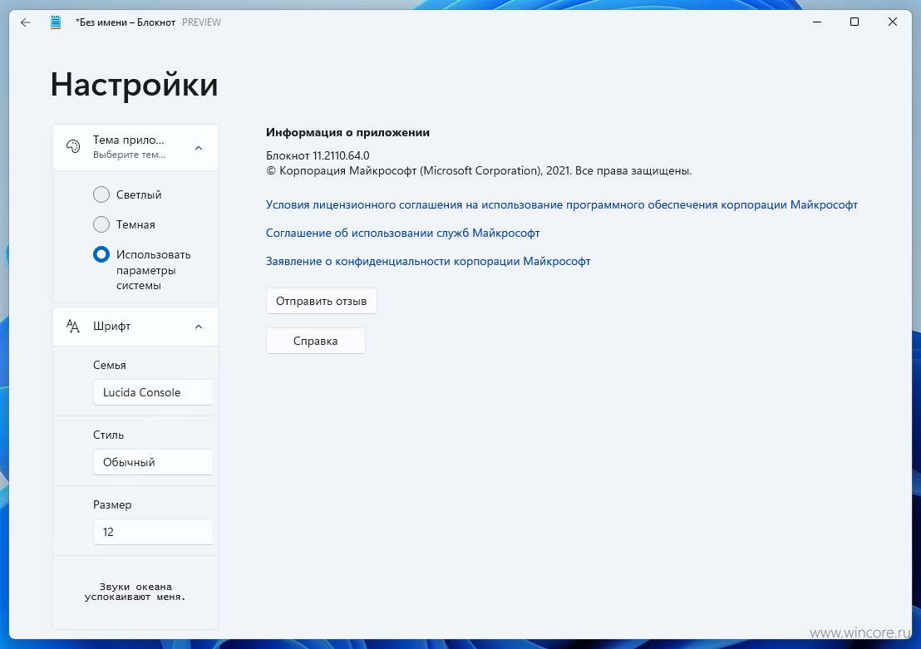Image resolution: width=921 pixels, height=649 pixels.
Task: Maximize the Notepad window
Action: (855, 22)
